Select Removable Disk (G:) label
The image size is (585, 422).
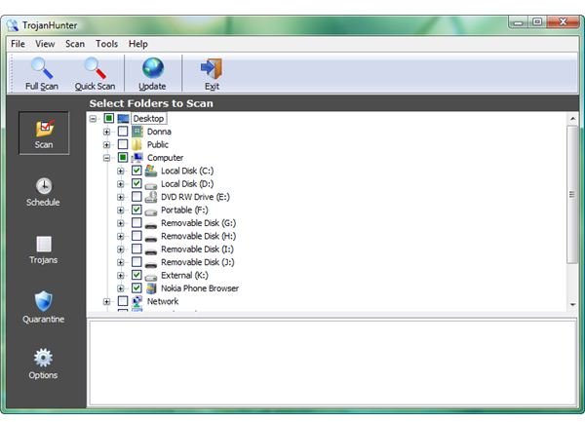[x=199, y=223]
